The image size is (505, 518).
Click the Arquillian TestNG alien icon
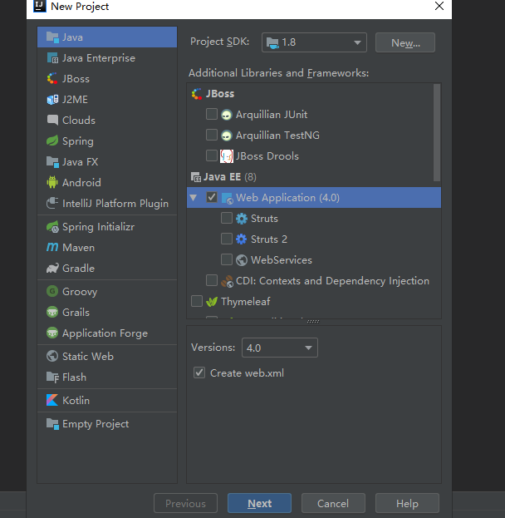227,136
